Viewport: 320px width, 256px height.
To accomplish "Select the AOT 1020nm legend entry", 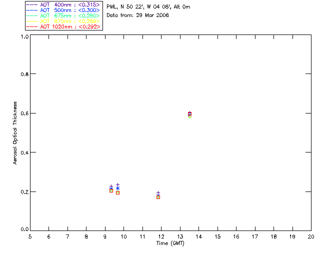I will [x=63, y=26].
